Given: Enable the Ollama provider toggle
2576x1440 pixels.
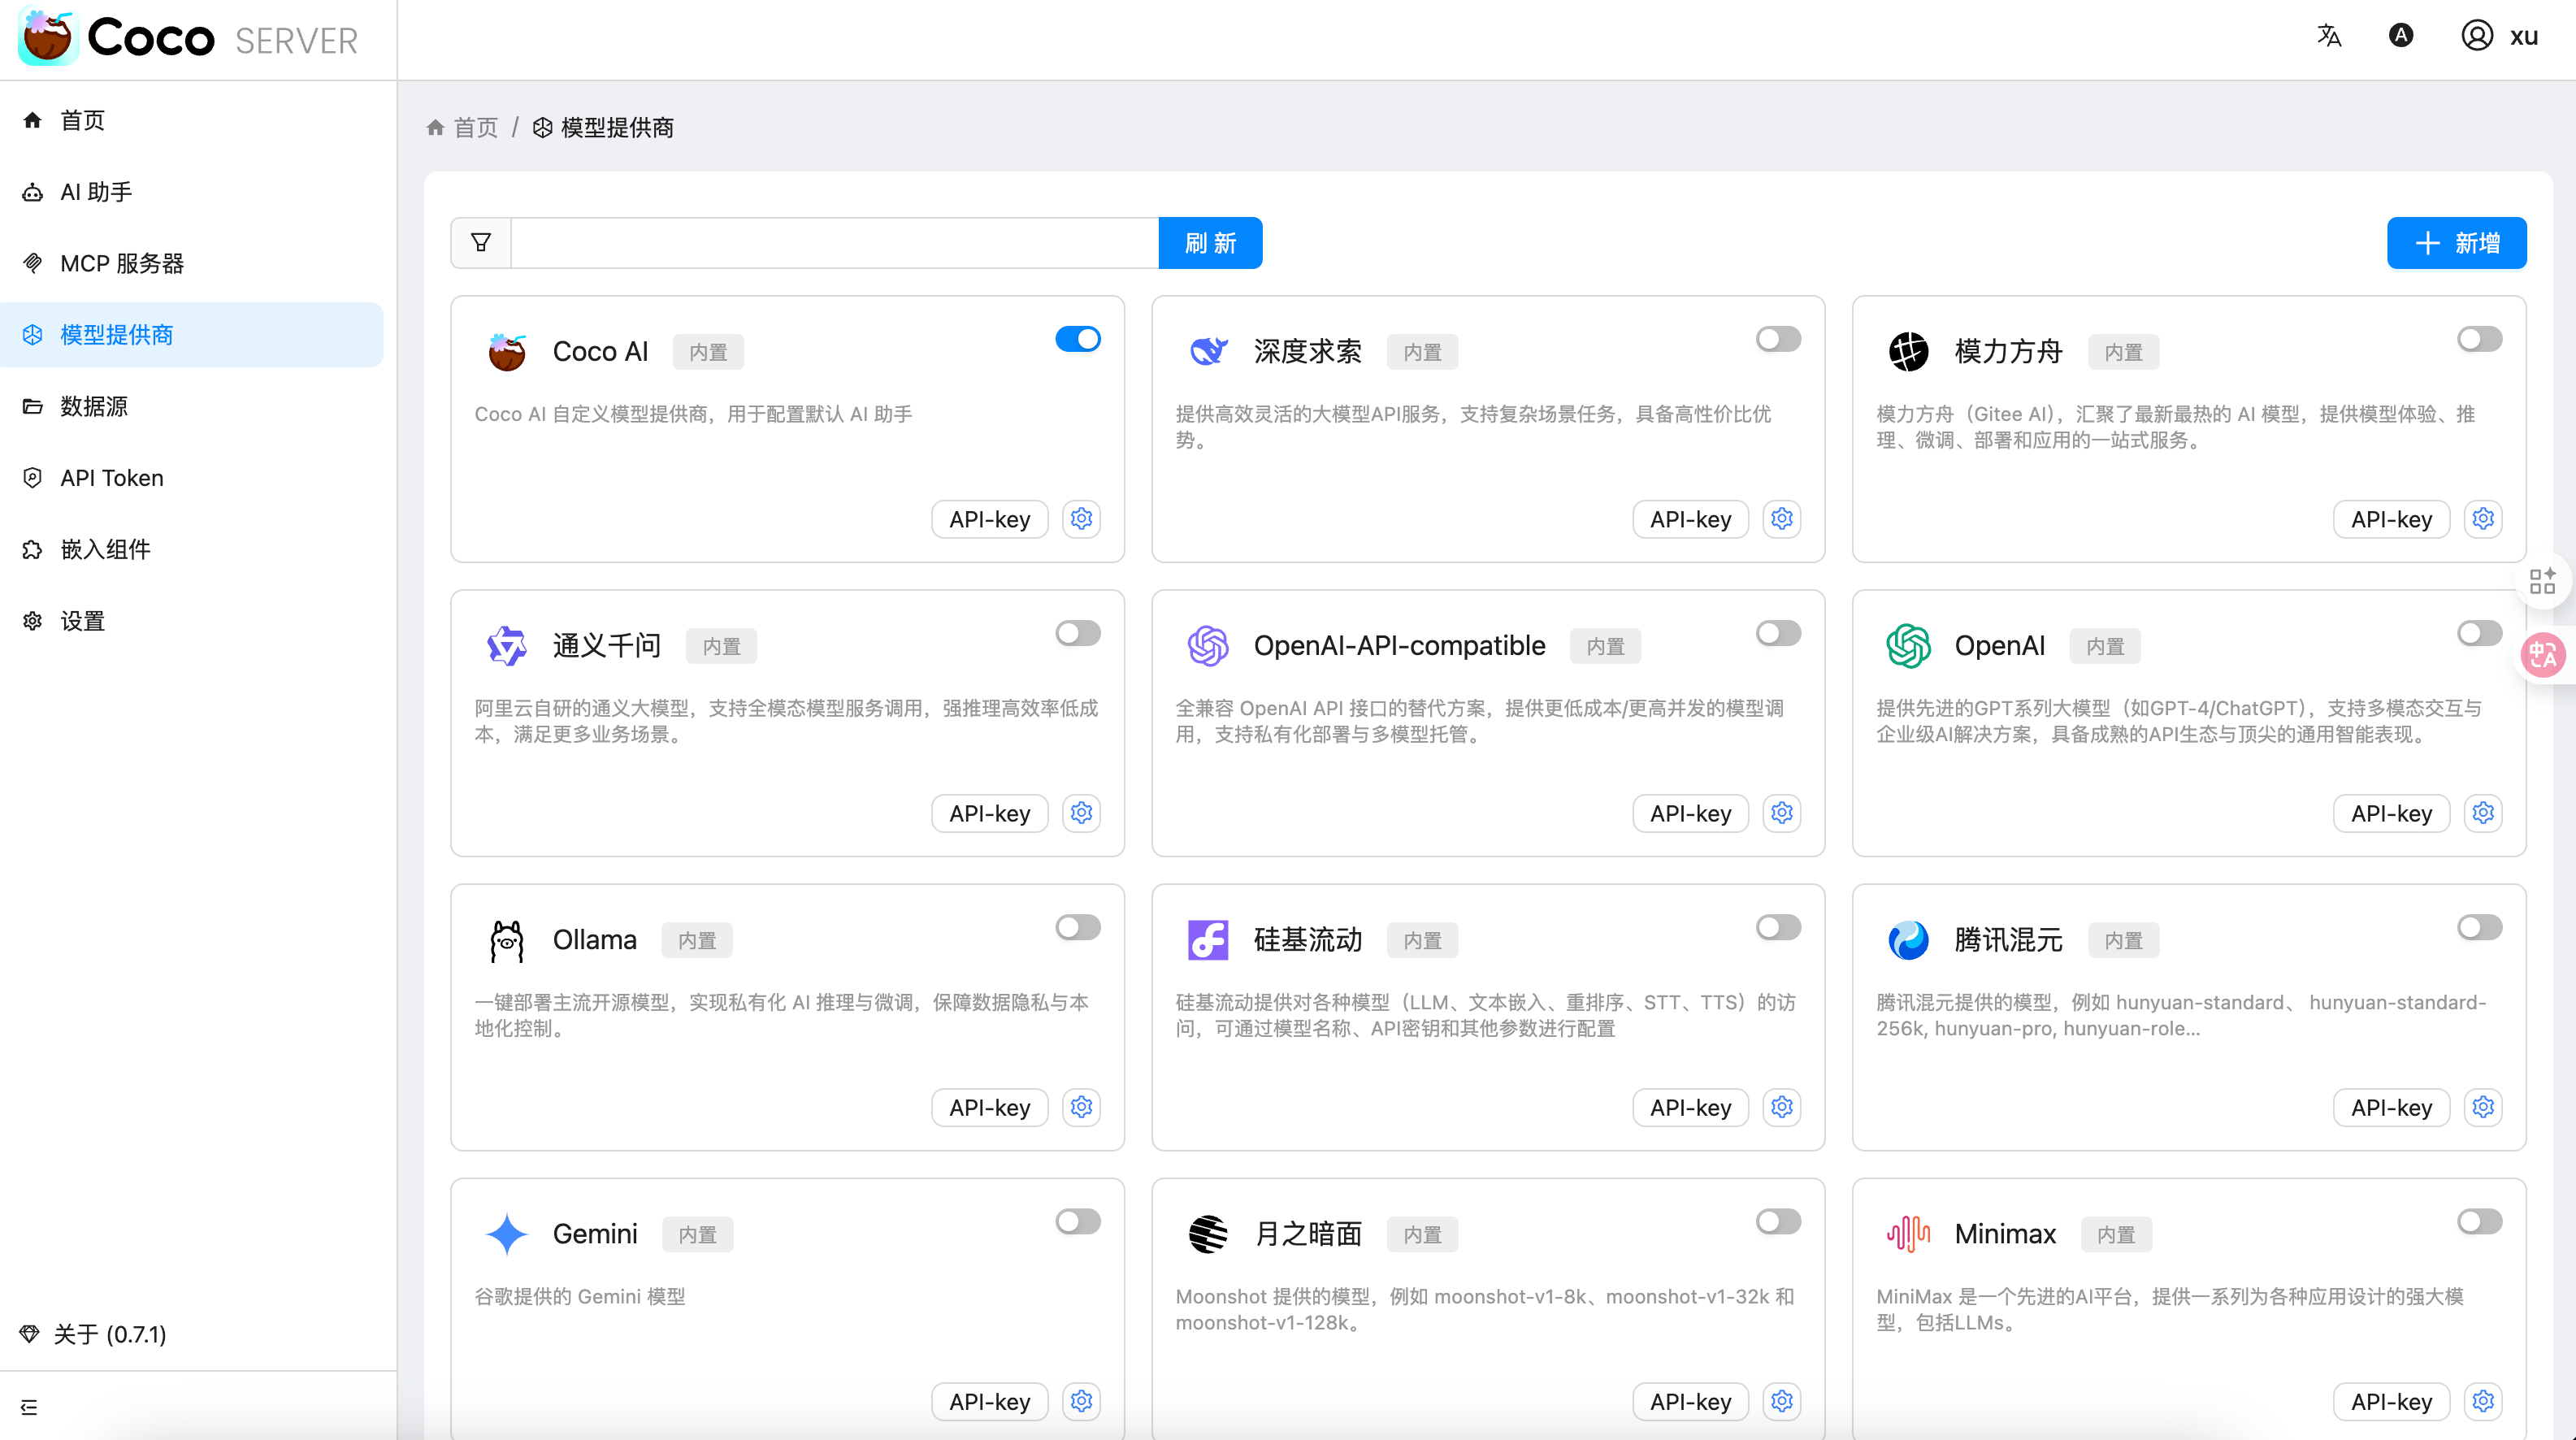Looking at the screenshot, I should [x=1078, y=927].
